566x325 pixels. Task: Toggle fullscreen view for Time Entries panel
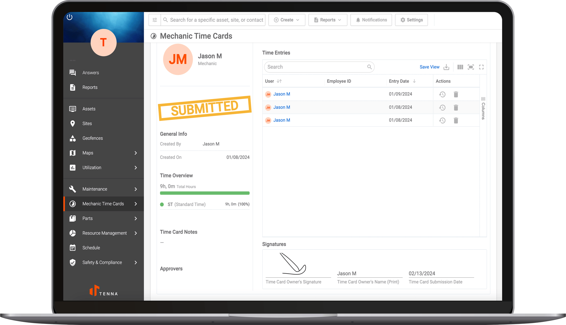[x=481, y=66]
